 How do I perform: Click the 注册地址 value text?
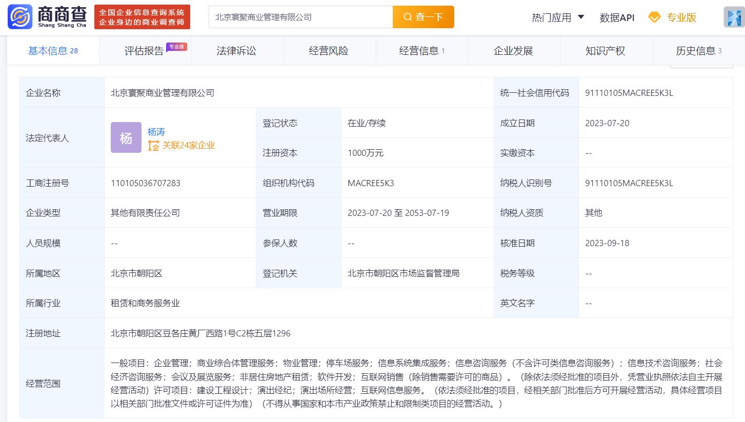tap(200, 333)
